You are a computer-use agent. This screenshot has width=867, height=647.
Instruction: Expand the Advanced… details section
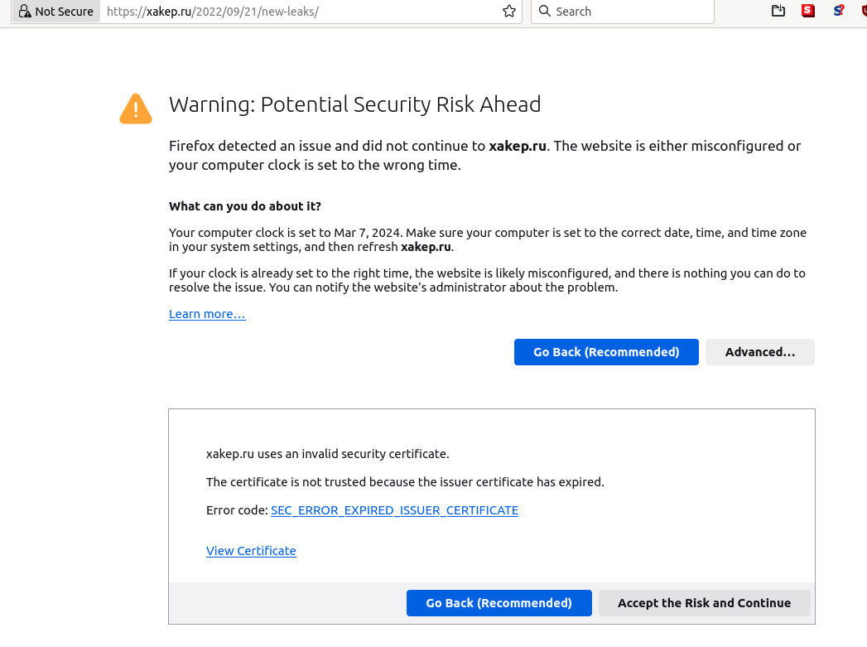pyautogui.click(x=759, y=352)
